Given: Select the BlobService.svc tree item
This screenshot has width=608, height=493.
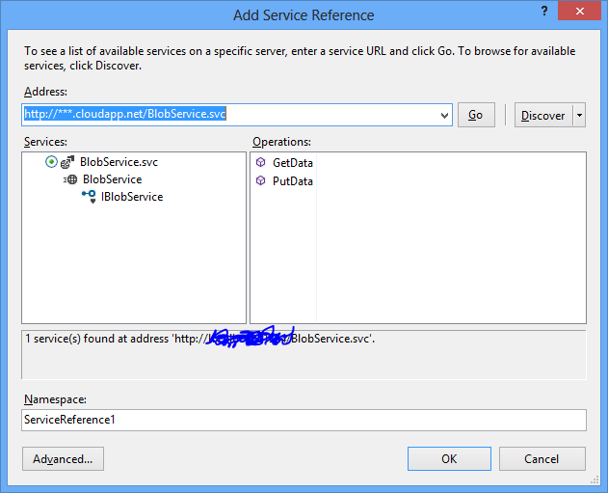Looking at the screenshot, I should point(119,162).
